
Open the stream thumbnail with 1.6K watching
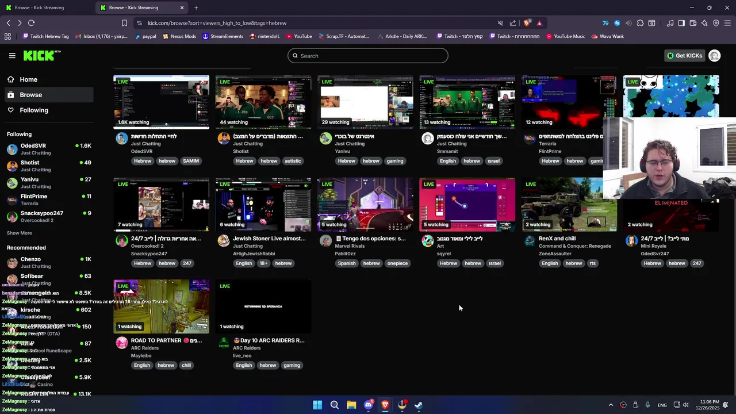coord(162,102)
